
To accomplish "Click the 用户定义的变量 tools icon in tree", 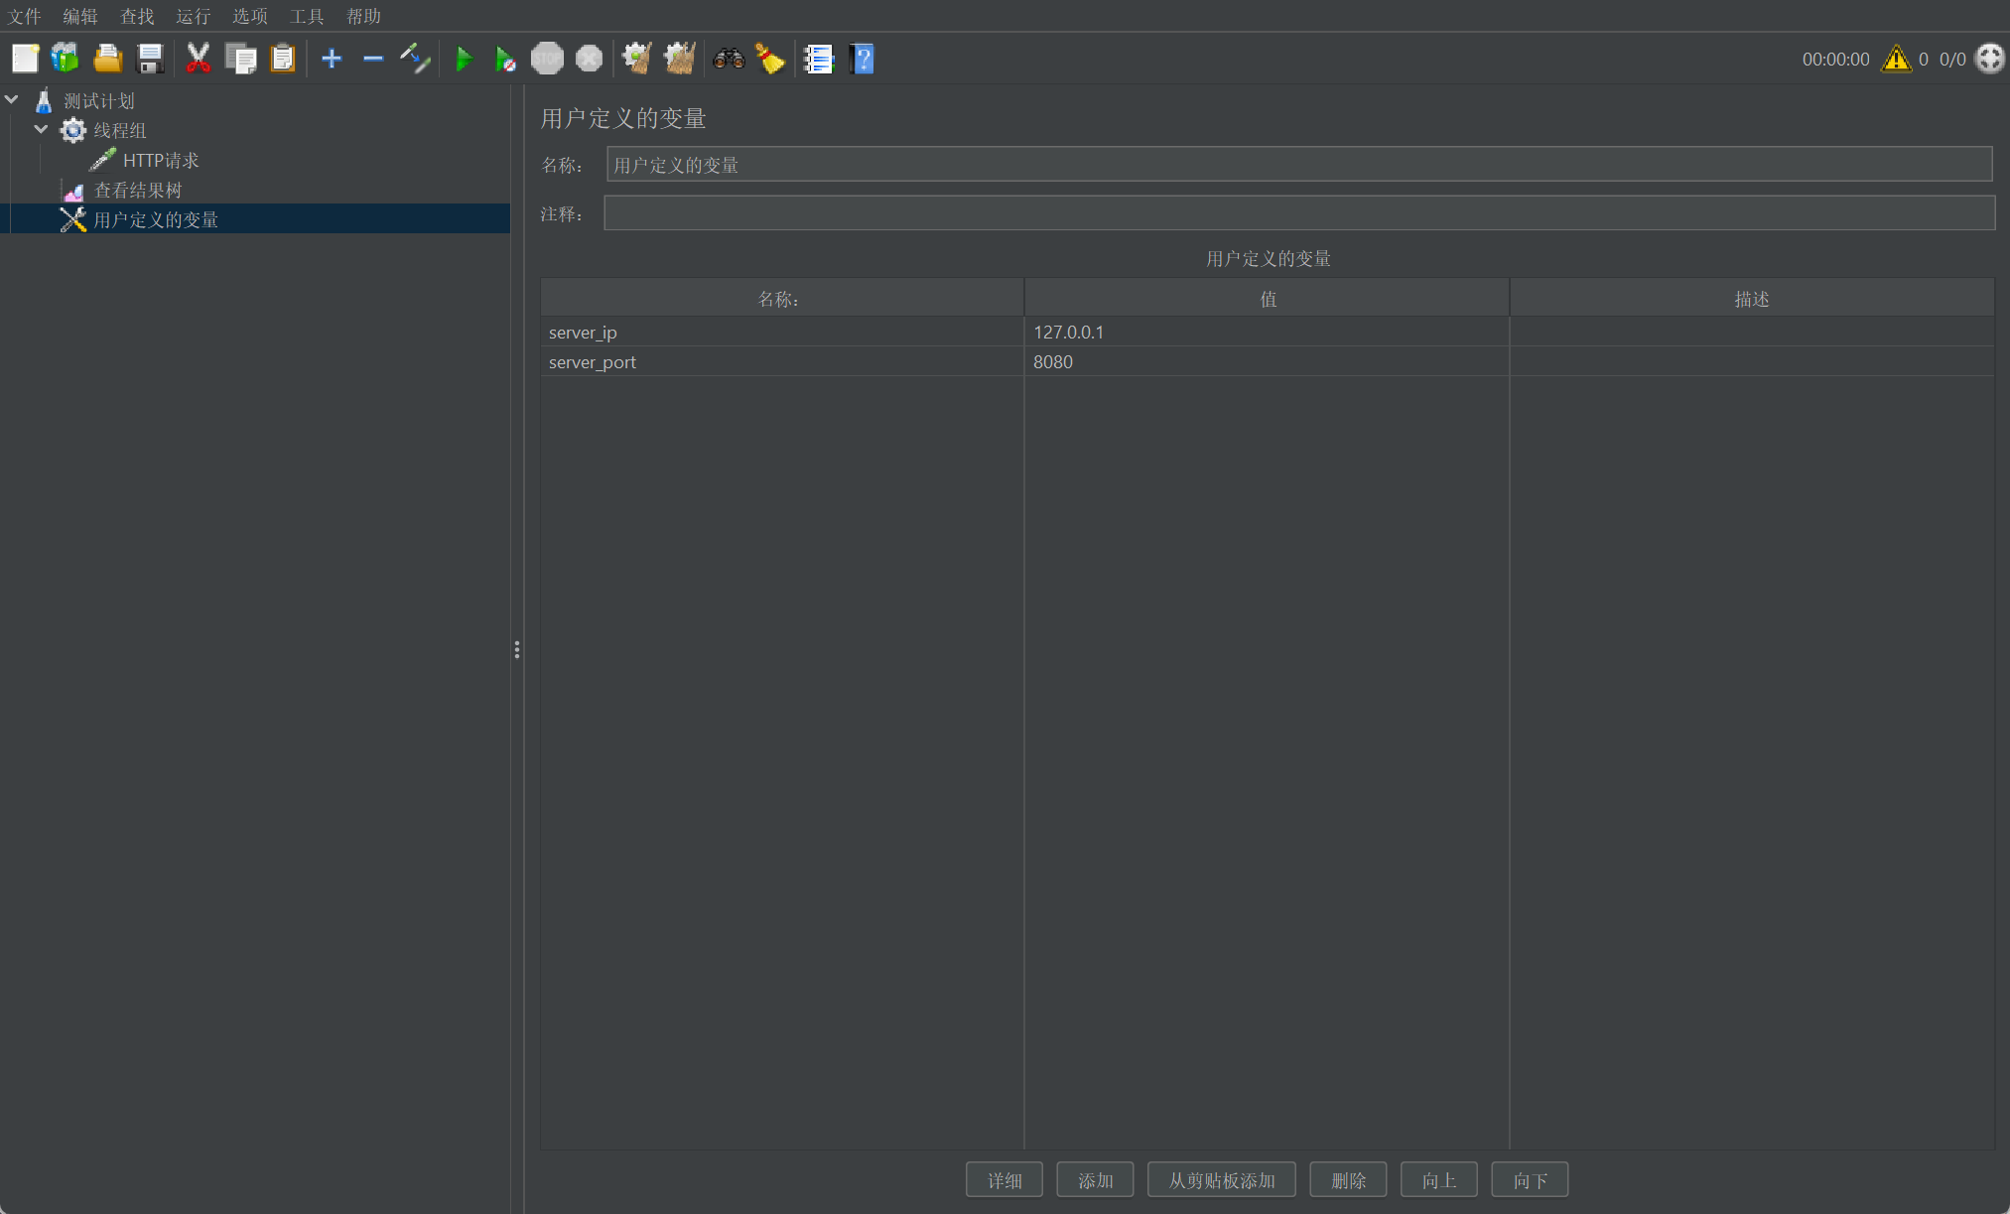I will pyautogui.click(x=72, y=219).
